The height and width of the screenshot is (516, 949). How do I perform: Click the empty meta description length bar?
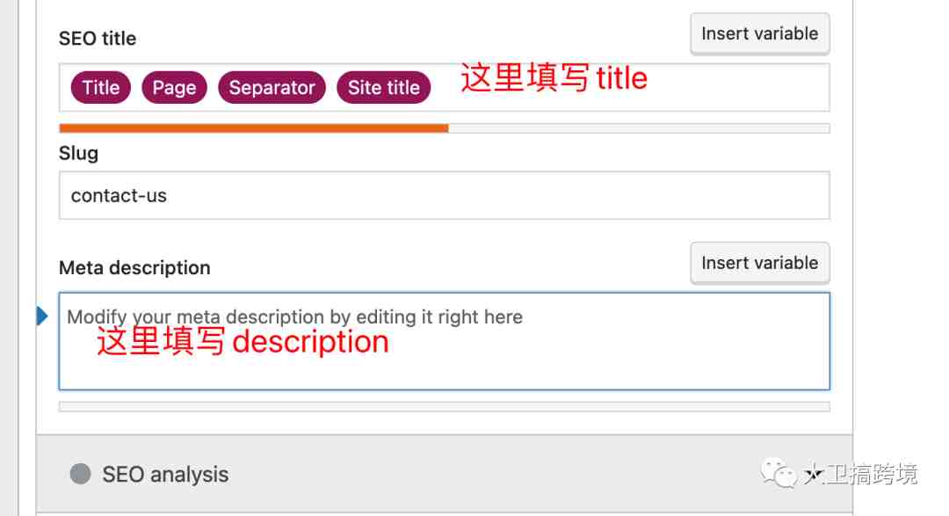click(x=445, y=406)
